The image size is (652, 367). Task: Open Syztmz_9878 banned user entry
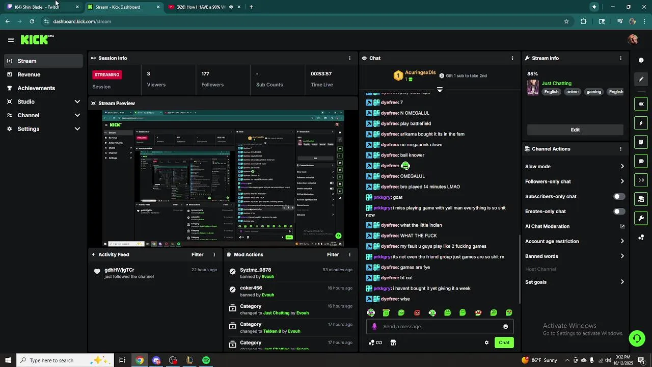click(x=290, y=273)
